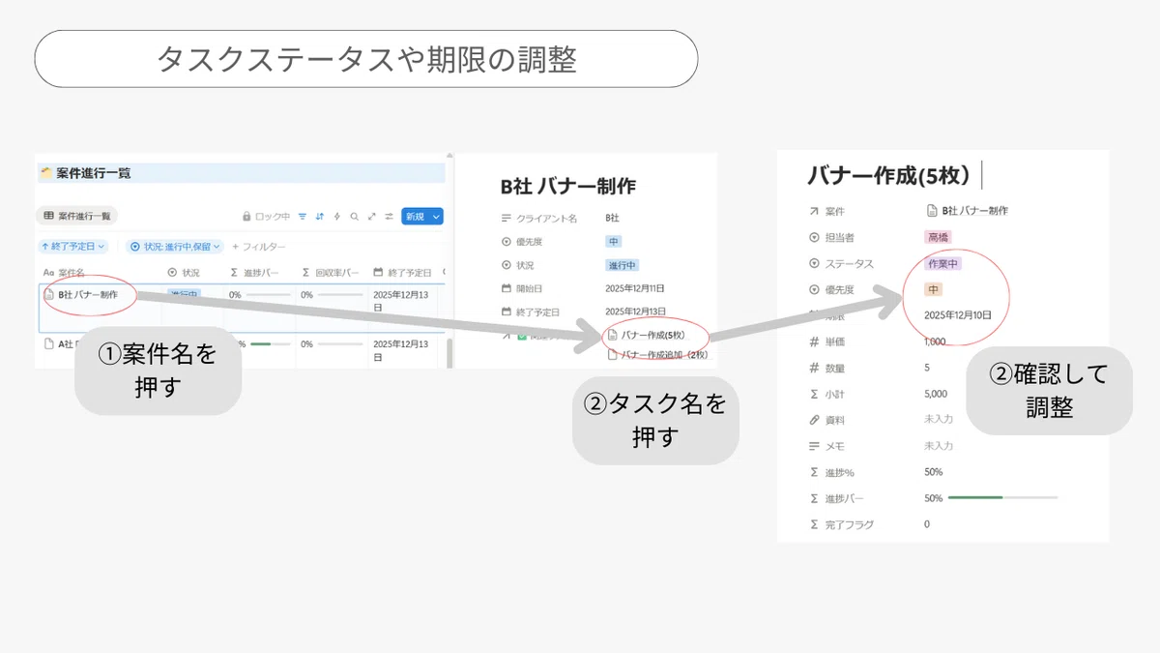Viewport: 1160px width, 653px height.
Task: Click the hash icon of 単価 property
Action: [x=814, y=341]
